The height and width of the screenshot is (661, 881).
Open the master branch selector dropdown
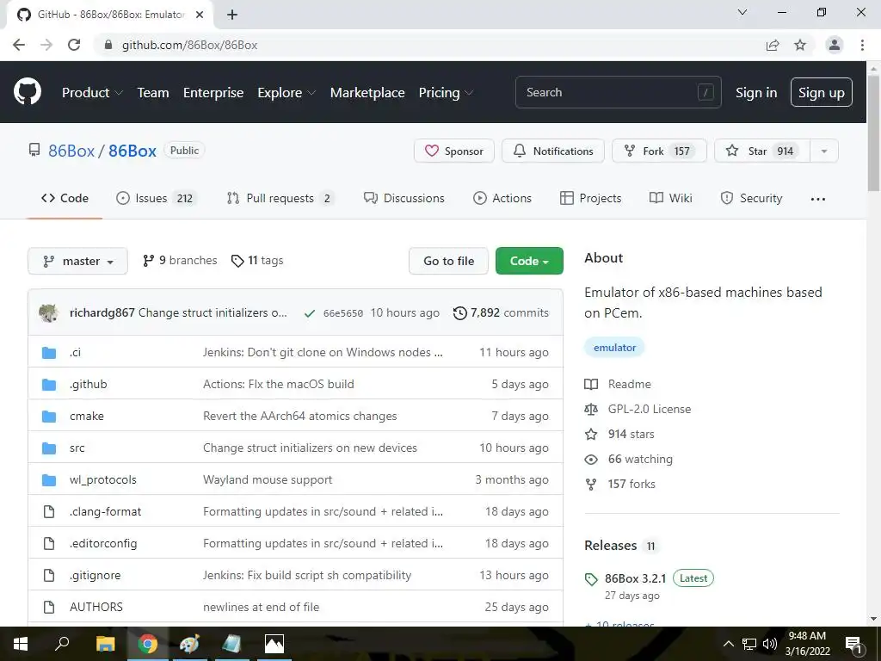point(77,262)
